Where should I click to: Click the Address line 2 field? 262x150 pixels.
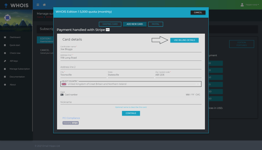(131, 67)
